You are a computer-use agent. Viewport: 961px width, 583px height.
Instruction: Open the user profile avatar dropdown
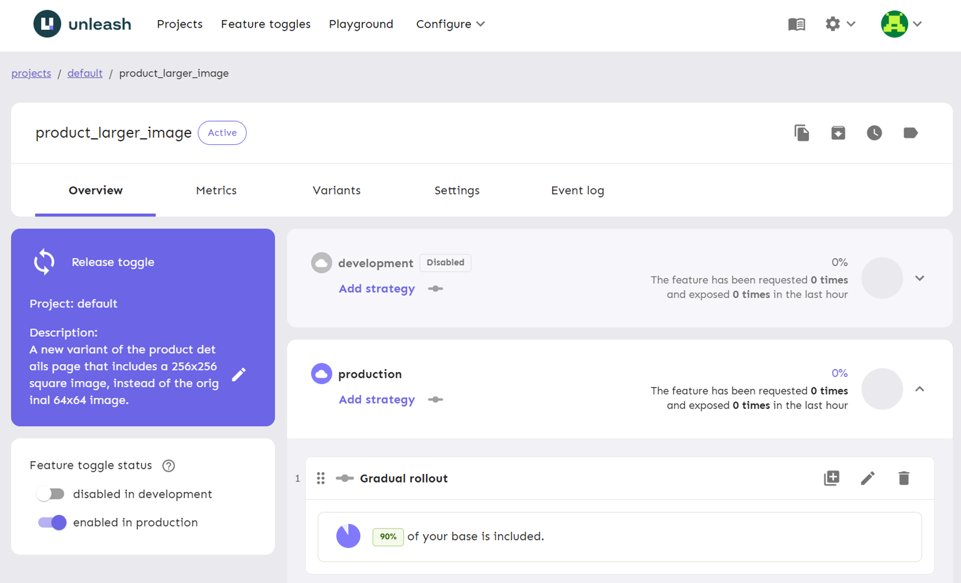pos(901,24)
